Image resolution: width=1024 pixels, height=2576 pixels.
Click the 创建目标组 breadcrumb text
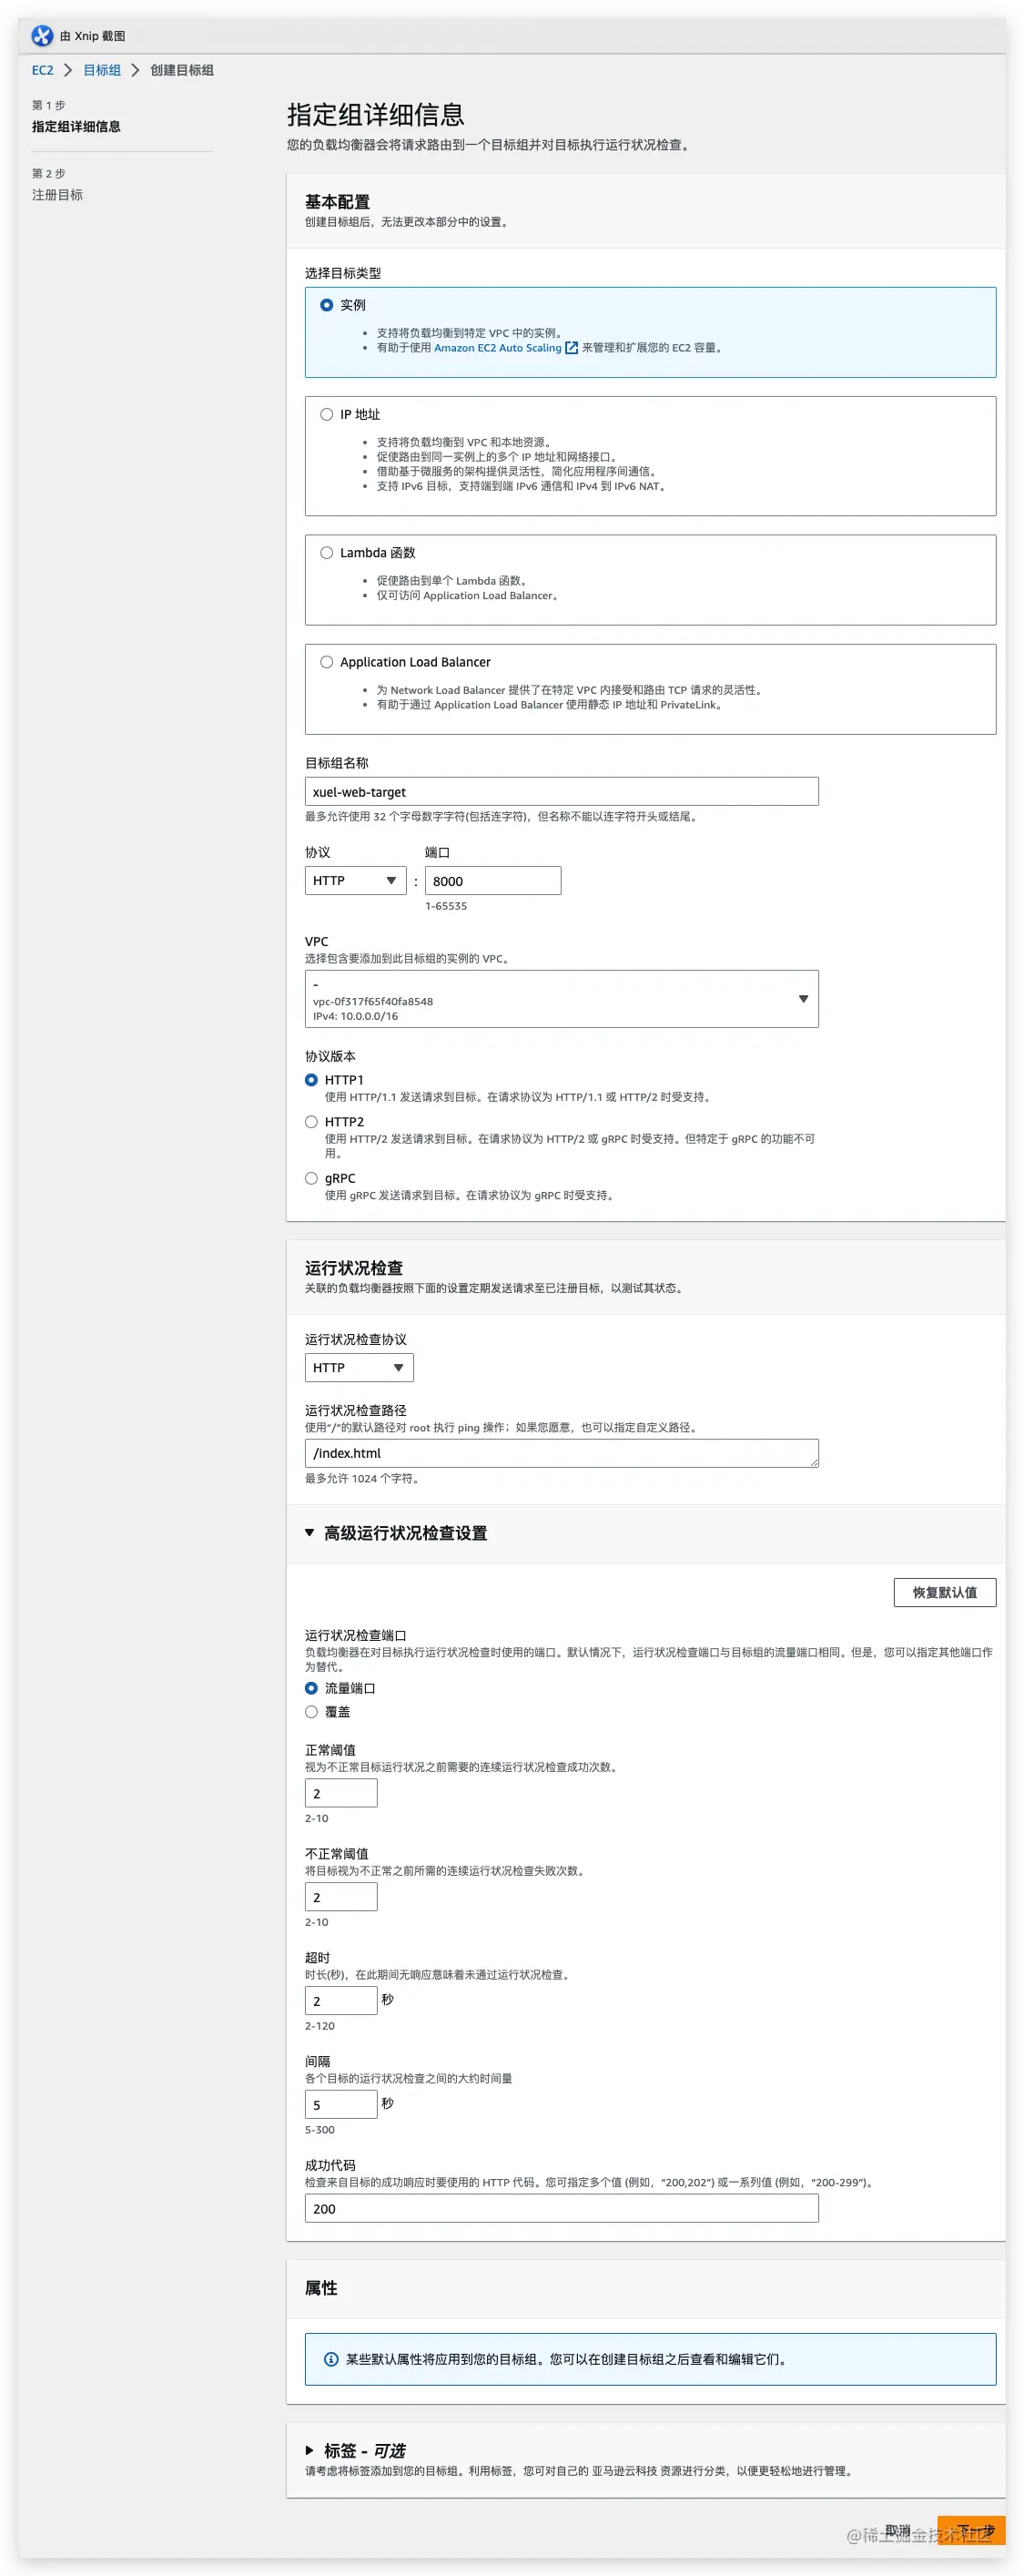point(182,70)
